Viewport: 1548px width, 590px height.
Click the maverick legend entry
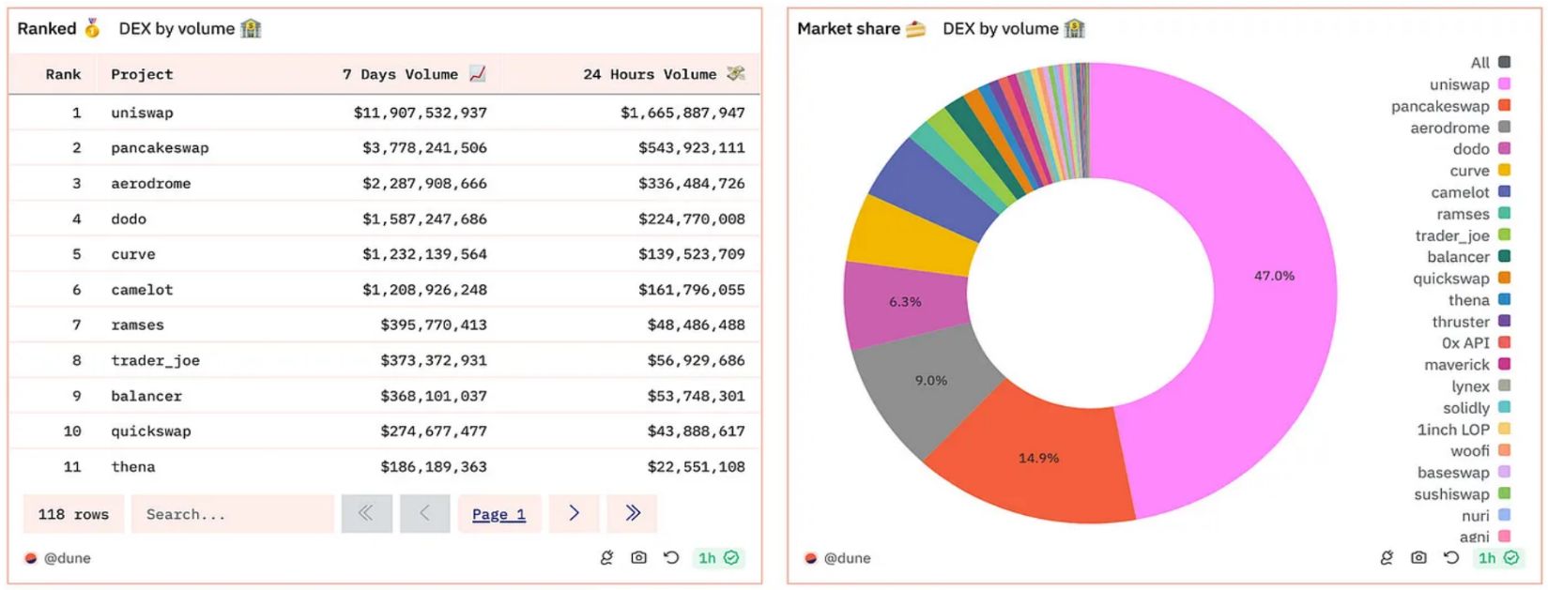click(1467, 365)
